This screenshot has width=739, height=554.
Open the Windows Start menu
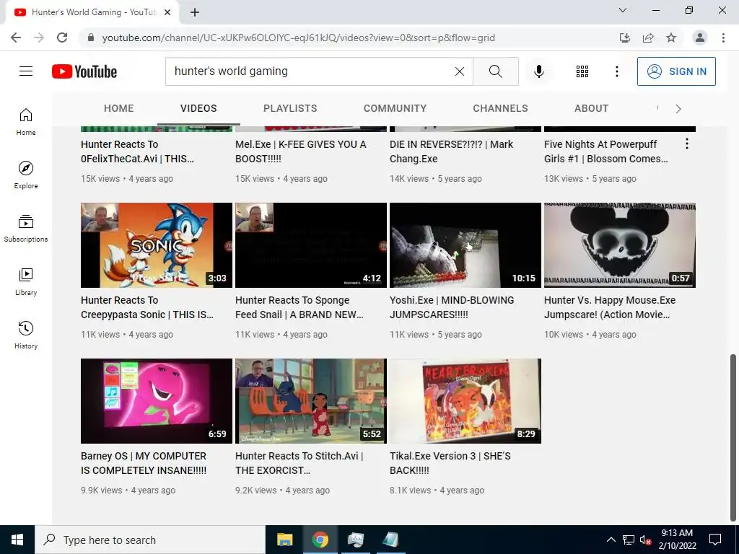point(17,540)
